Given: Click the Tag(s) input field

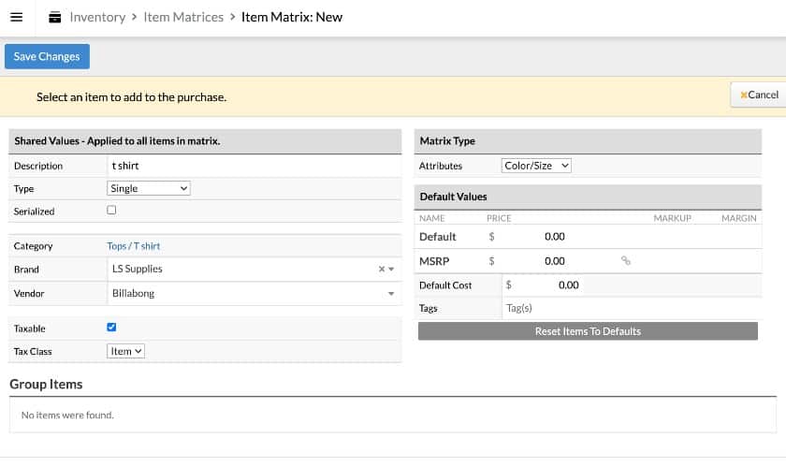Looking at the screenshot, I should (632, 308).
